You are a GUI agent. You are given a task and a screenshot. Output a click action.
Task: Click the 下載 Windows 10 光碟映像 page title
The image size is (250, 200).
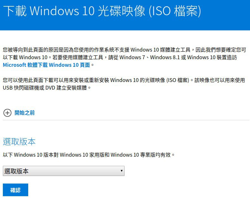click(102, 11)
